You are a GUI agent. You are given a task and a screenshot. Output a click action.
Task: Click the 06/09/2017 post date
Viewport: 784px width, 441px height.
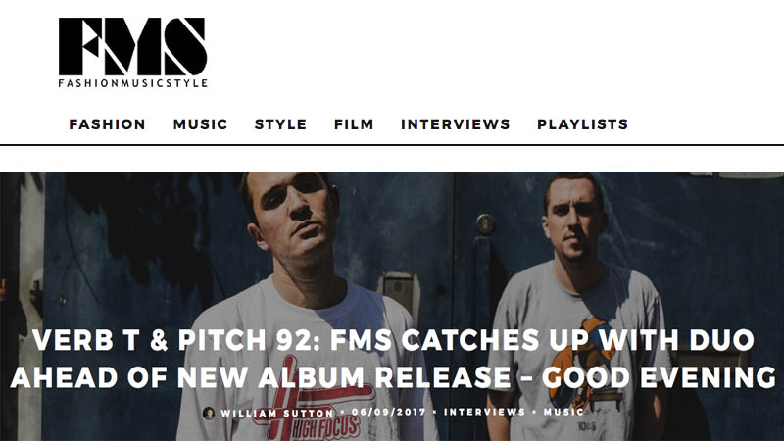click(388, 412)
